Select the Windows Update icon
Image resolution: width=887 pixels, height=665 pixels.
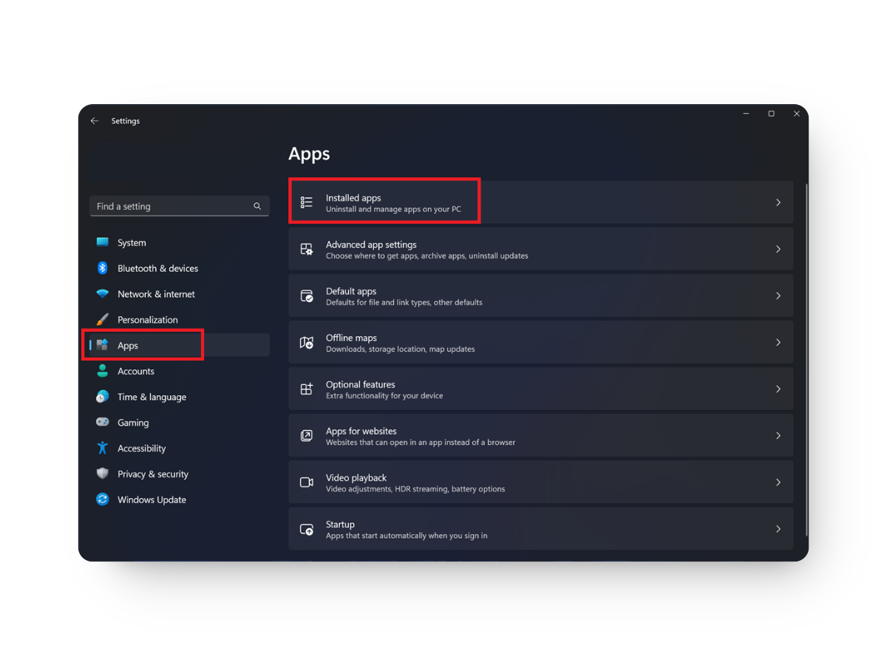[102, 499]
